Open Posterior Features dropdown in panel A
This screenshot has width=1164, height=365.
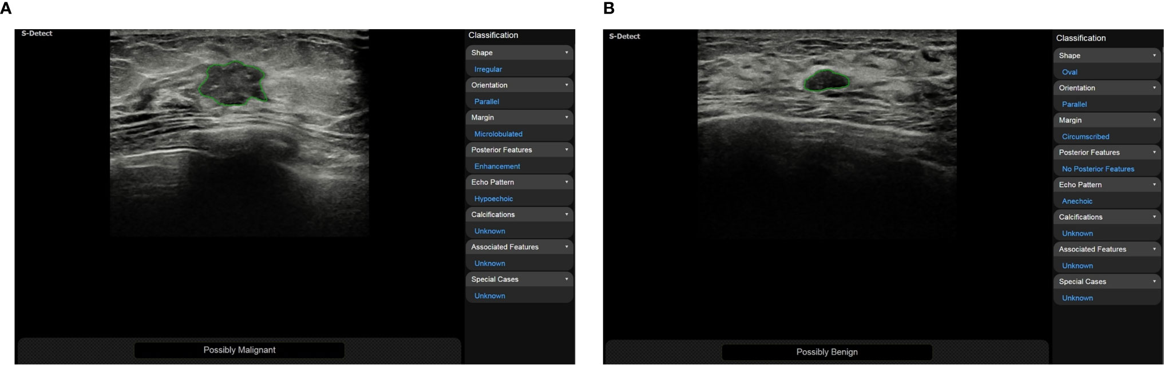pos(519,150)
